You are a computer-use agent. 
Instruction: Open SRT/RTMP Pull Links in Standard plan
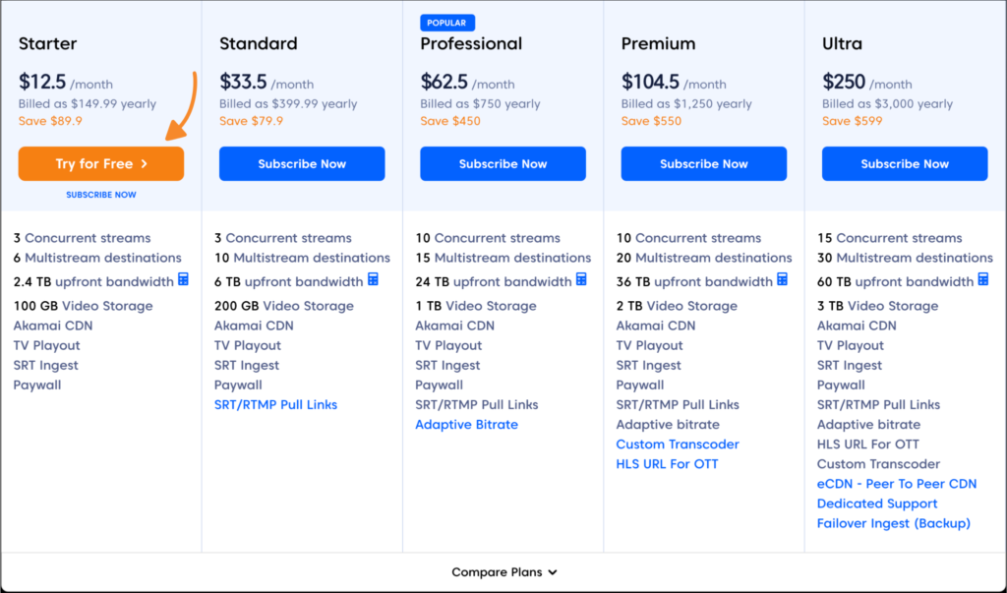[x=275, y=405]
